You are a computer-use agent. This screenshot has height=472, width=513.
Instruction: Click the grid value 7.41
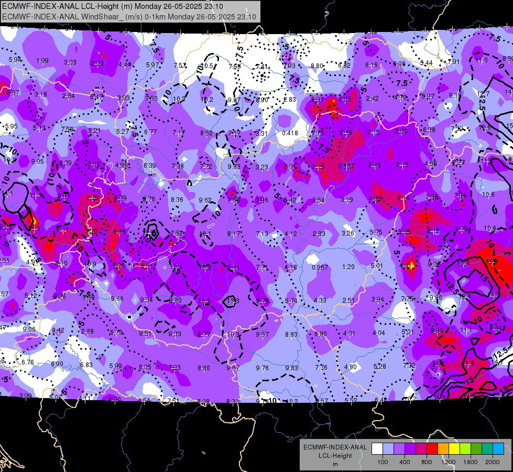pyautogui.click(x=261, y=67)
